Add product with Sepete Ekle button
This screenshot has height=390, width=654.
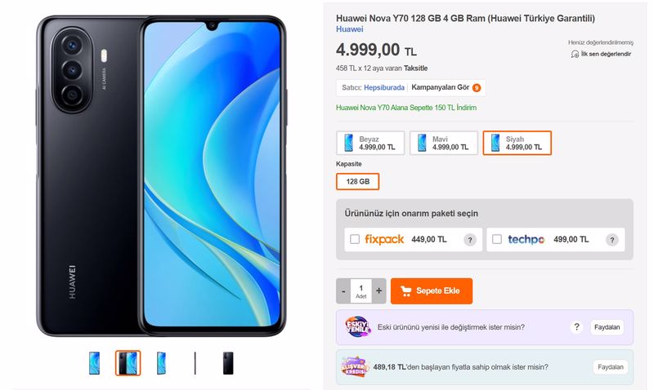click(432, 291)
